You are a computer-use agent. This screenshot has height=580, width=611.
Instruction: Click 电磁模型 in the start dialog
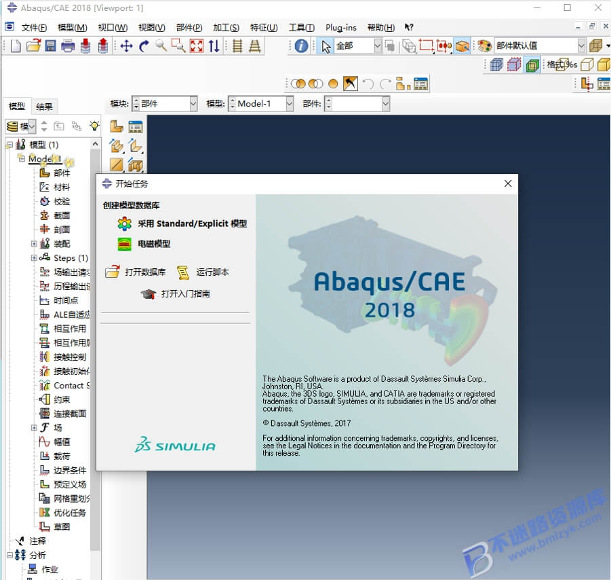coord(144,244)
